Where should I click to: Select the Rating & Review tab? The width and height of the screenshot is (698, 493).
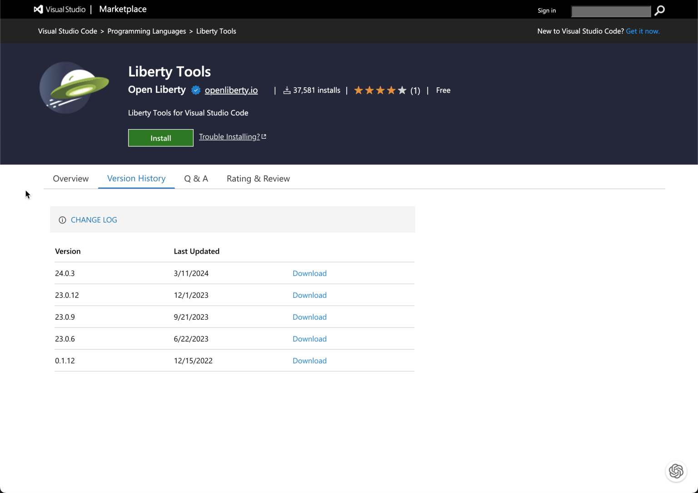(258, 178)
